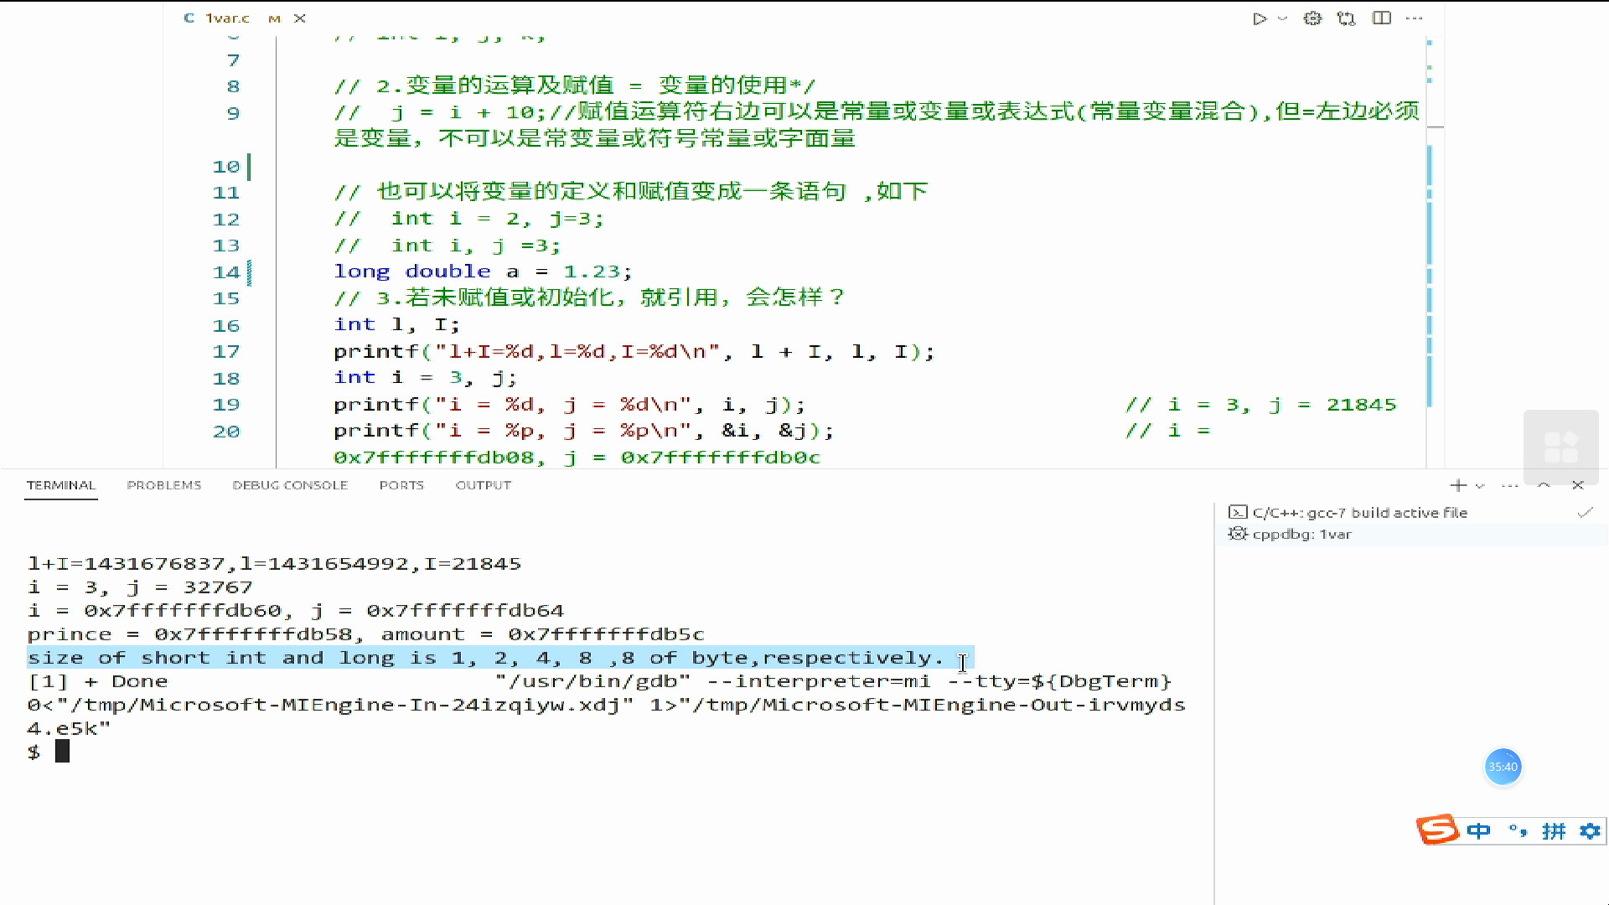Click the Run dropdown arrow next to play
The image size is (1609, 905).
pos(1279,18)
